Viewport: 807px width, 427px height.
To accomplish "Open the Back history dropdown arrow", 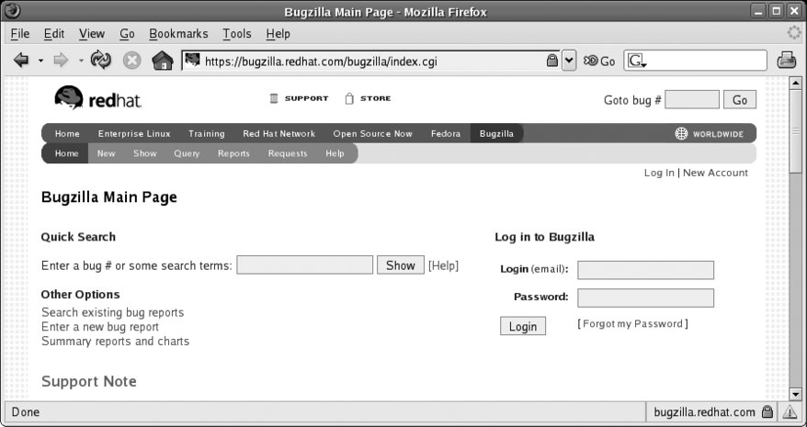I will [x=40, y=62].
